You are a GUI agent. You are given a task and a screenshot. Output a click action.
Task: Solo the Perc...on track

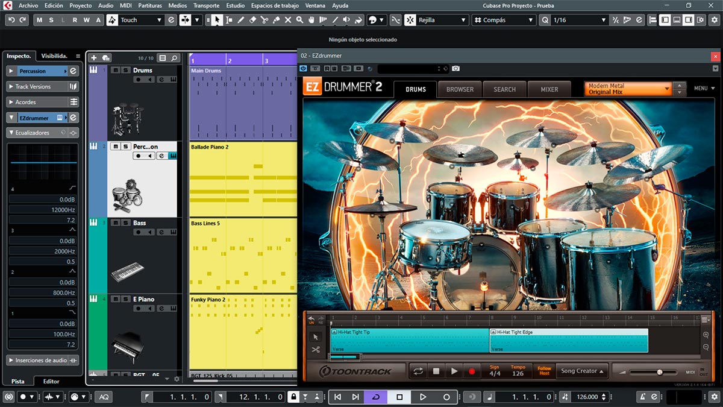125,147
